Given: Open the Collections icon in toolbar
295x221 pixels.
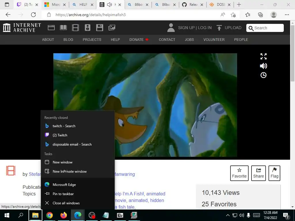Looking at the screenshot, I should (260, 15).
